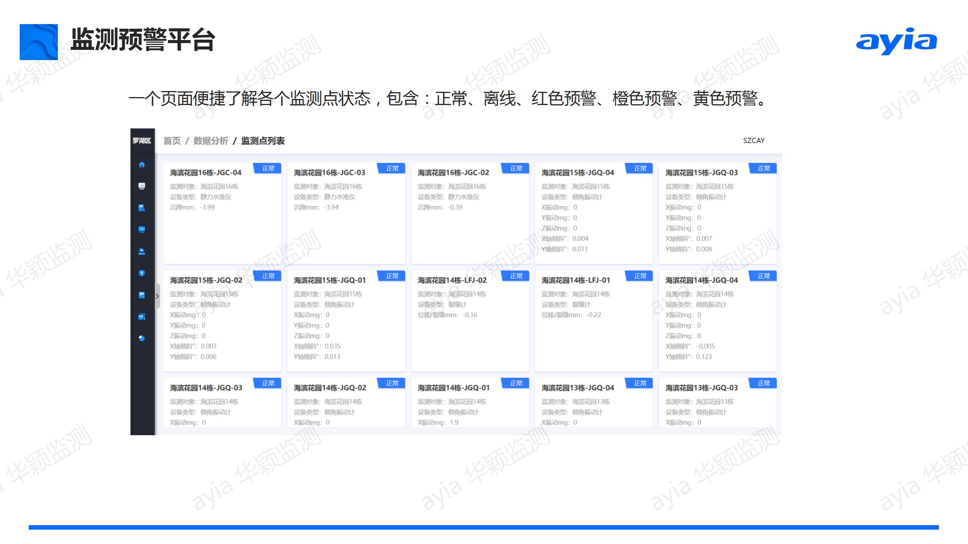968x544 pixels.
Task: Select 海滨花园14栋-JGQ-04 card title
Action: pos(701,280)
